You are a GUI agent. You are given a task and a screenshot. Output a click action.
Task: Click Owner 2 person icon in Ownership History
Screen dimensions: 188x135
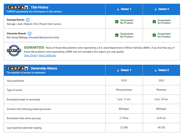point(155,70)
